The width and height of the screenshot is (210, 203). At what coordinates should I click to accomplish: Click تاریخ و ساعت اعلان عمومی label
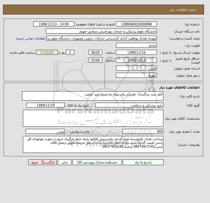tap(95, 24)
